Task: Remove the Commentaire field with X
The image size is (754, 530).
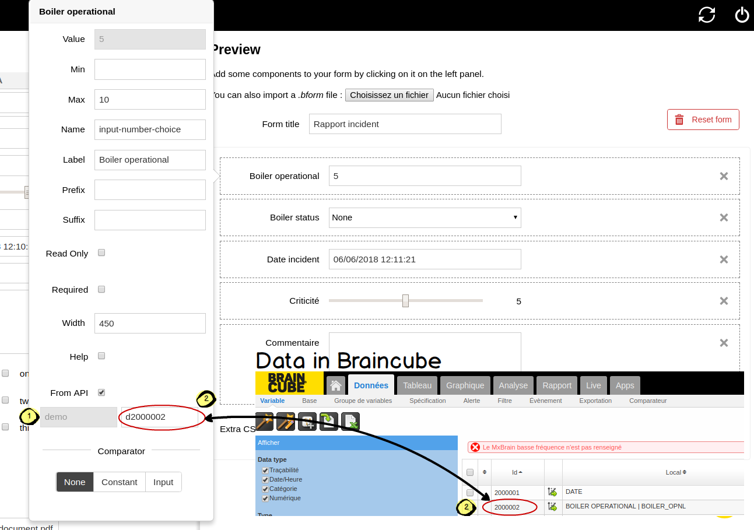Action: [724, 343]
